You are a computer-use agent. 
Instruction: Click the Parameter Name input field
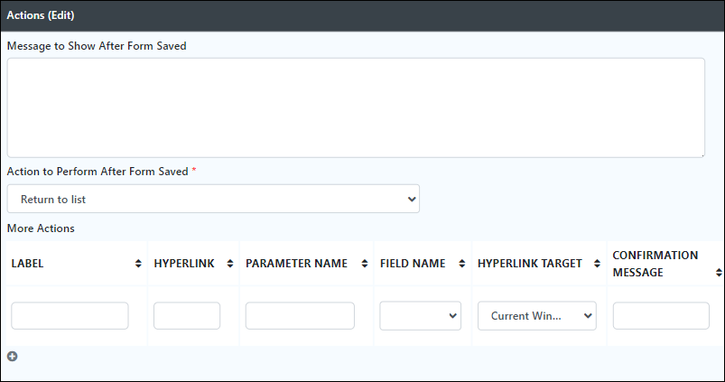click(300, 316)
